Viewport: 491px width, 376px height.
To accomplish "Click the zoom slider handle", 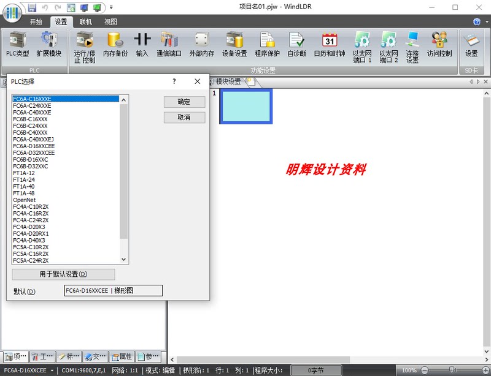I will point(452,370).
